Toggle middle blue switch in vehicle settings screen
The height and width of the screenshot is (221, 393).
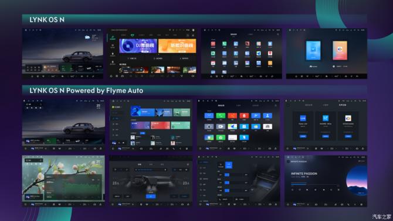coord(227,183)
